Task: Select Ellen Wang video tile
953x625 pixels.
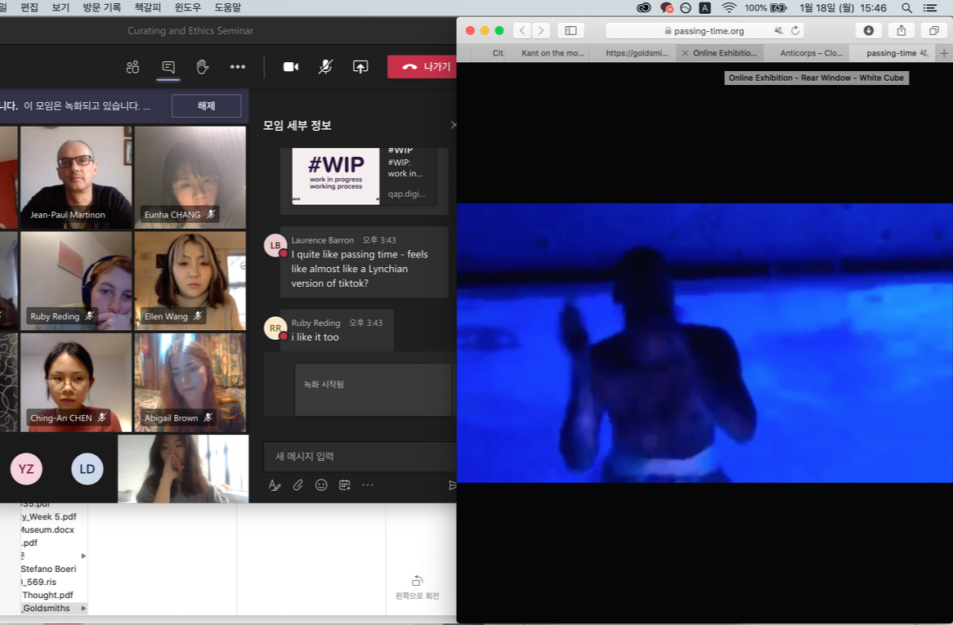Action: pos(190,280)
